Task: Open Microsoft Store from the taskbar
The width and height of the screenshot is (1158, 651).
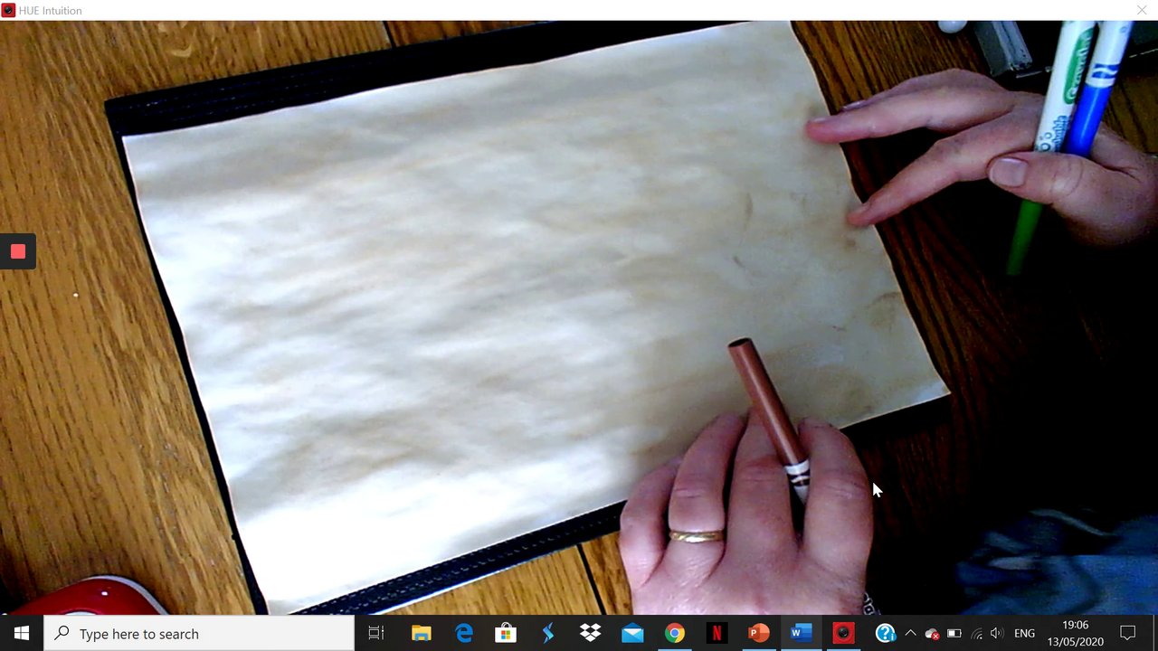Action: click(x=506, y=633)
